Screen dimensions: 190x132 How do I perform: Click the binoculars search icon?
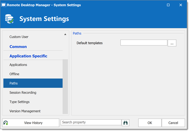pyautogui.click(x=125, y=123)
